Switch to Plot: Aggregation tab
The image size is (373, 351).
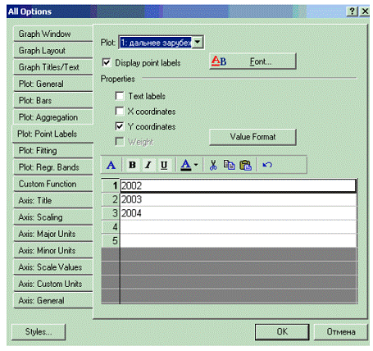tap(53, 117)
